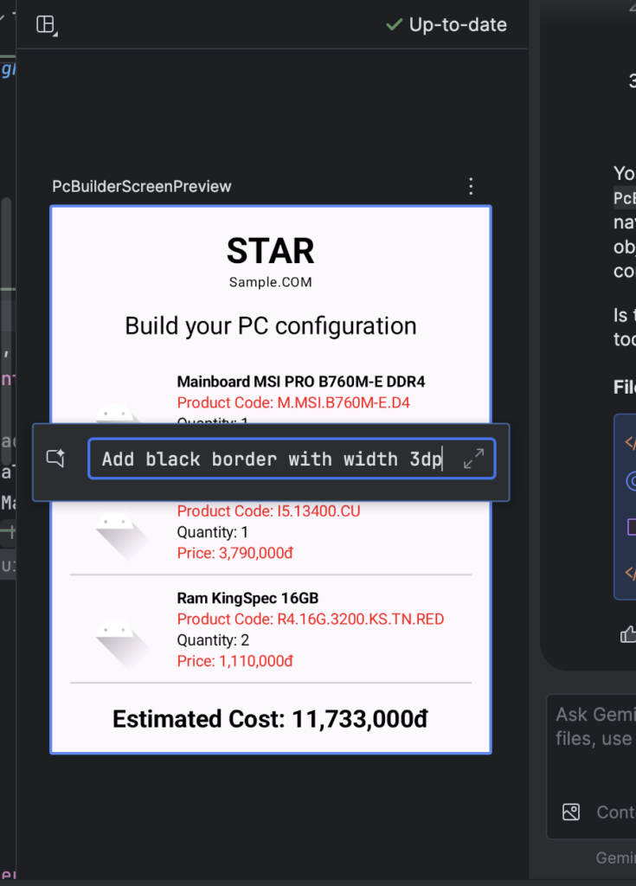The image size is (636, 886).
Task: Open PcBuilderScreenPreview three-dot options menu
Action: click(471, 186)
